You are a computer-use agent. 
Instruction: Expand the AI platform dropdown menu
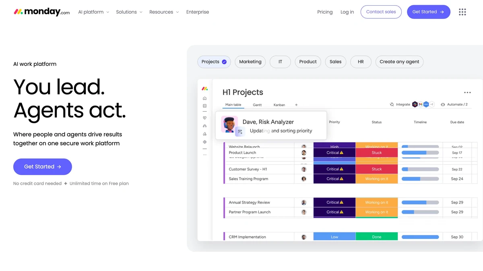tap(93, 12)
